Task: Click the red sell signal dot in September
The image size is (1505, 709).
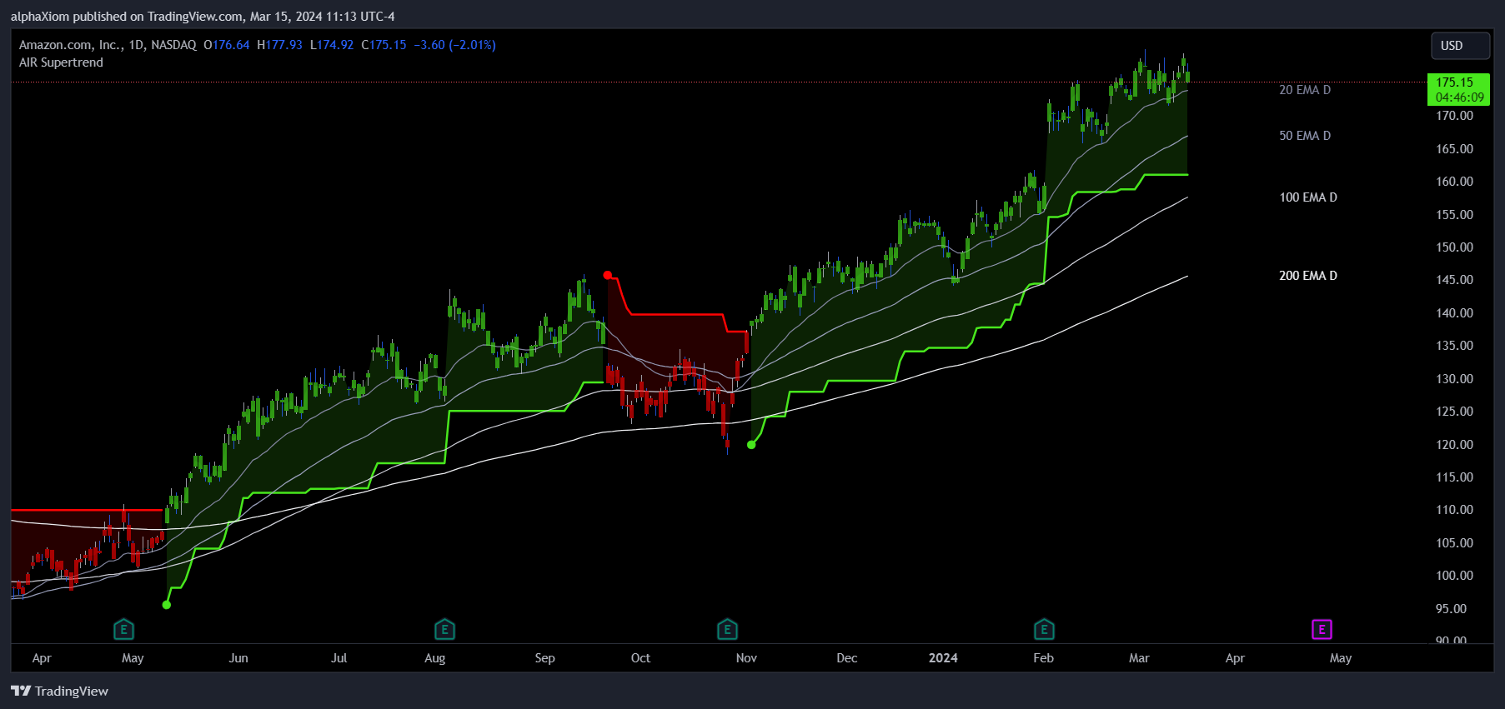Action: click(x=608, y=275)
